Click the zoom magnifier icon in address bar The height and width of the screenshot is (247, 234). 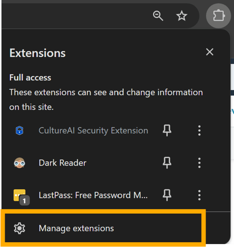(158, 16)
